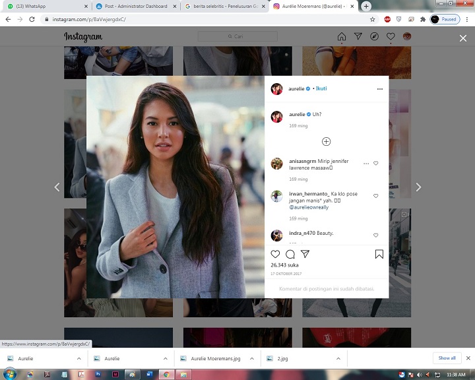
Task: Click Show all downloads button
Action: point(447,358)
